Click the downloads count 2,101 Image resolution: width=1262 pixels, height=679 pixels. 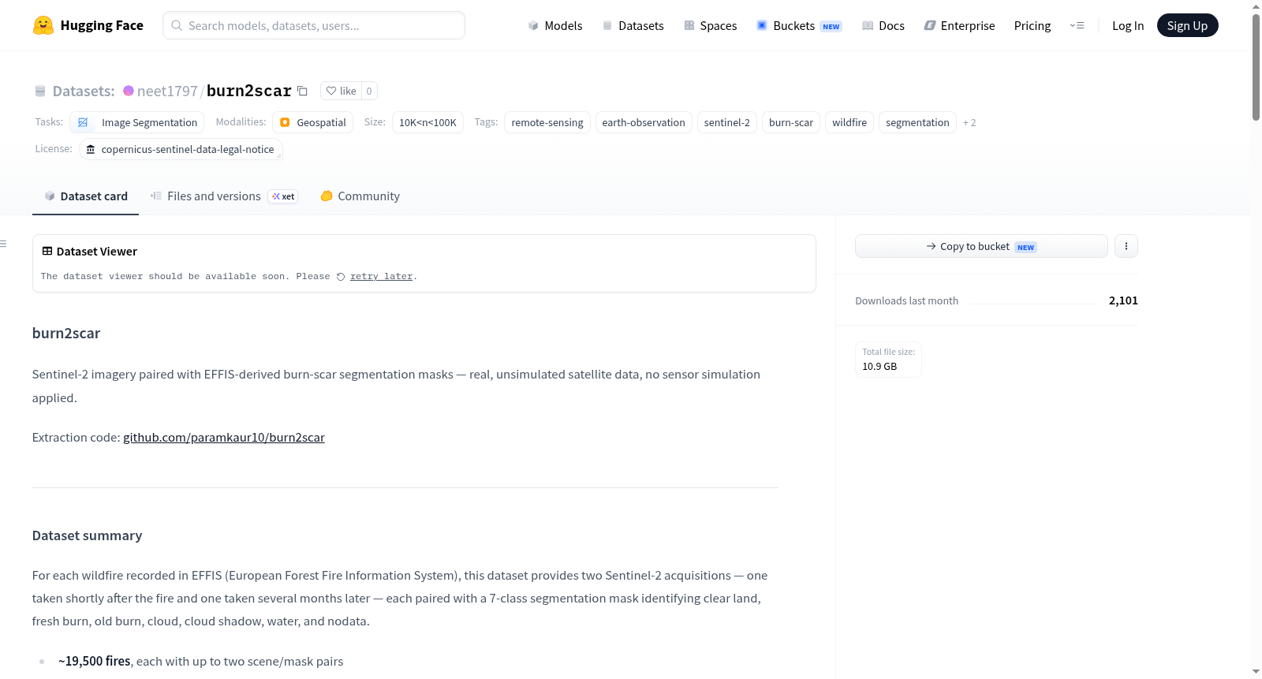(1123, 300)
